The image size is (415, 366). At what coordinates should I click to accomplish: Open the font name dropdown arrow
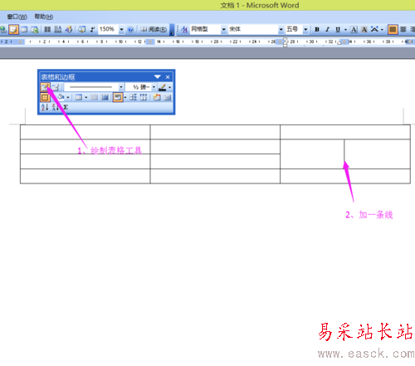point(281,29)
